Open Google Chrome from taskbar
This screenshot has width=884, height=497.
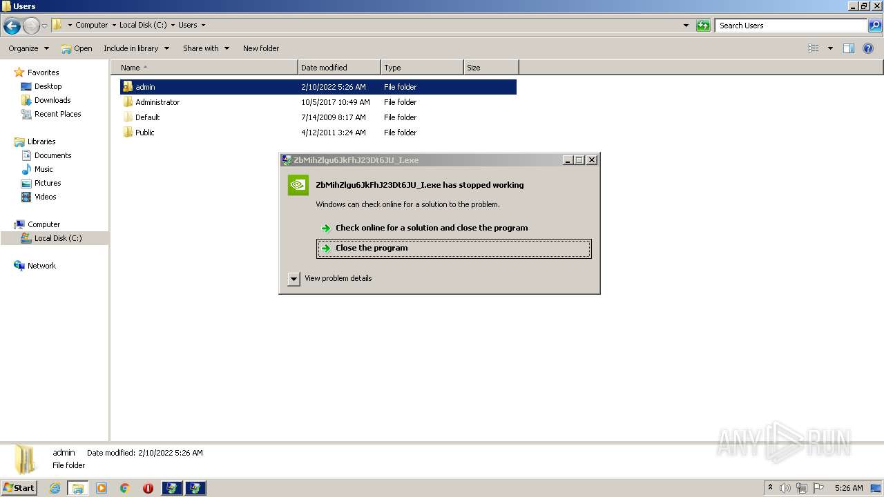[x=125, y=488]
